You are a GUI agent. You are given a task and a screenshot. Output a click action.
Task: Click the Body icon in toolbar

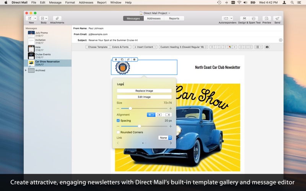(x=42, y=18)
